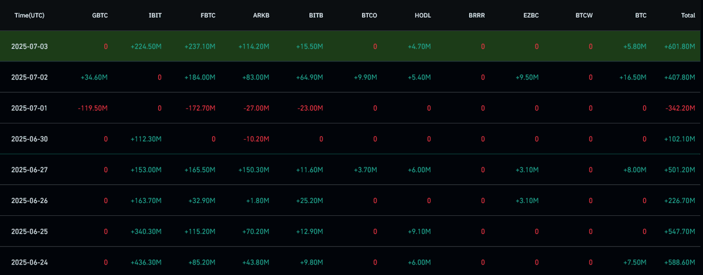Click the +184.00M FBTC value
This screenshot has width=703, height=275.
[x=200, y=77]
